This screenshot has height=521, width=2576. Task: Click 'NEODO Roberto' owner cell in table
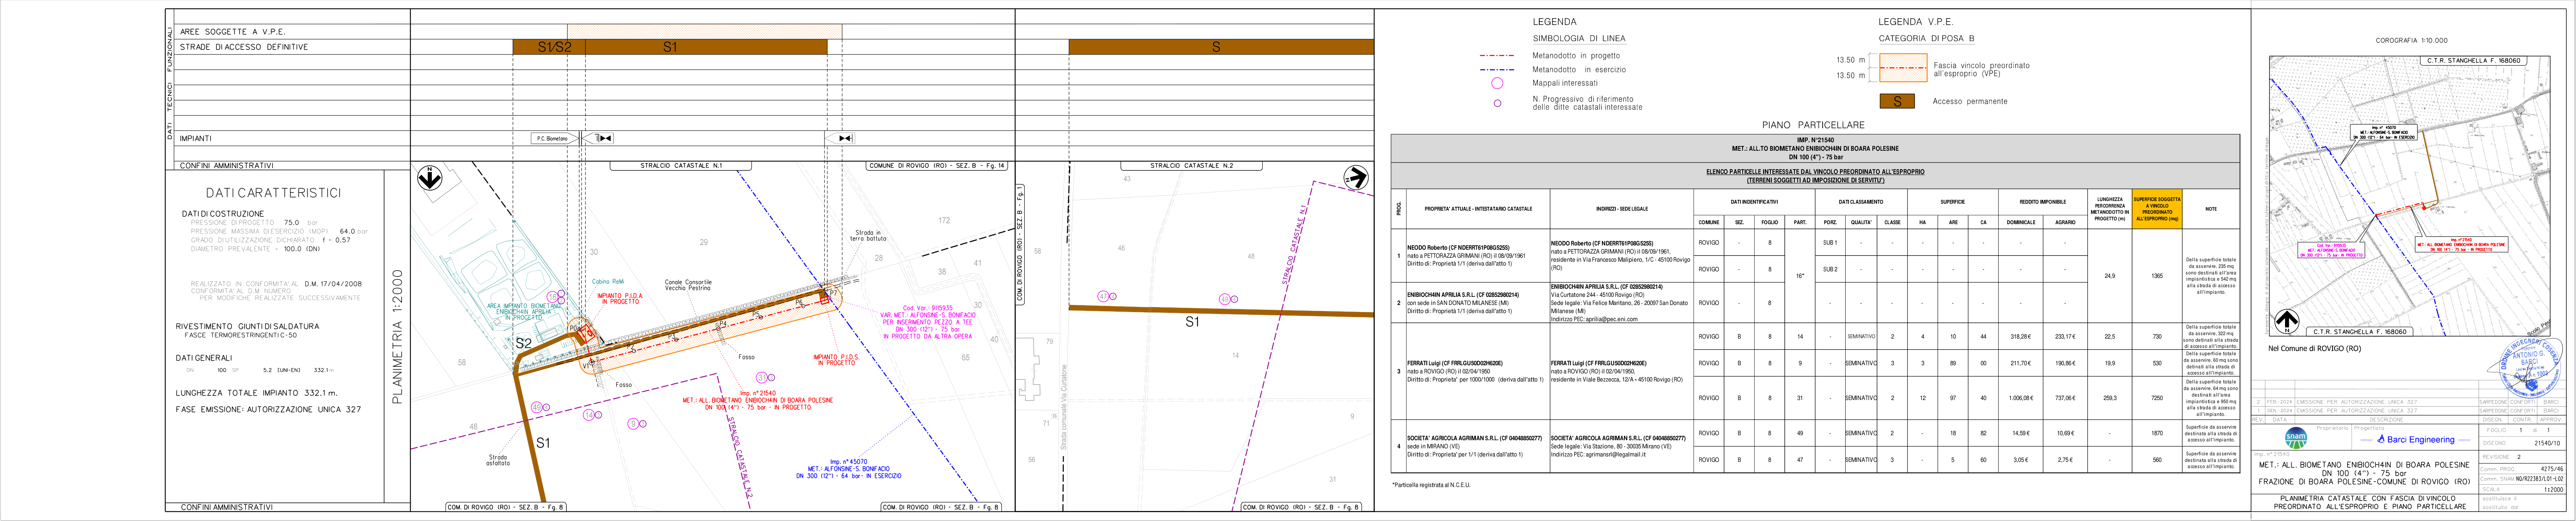coord(1477,255)
